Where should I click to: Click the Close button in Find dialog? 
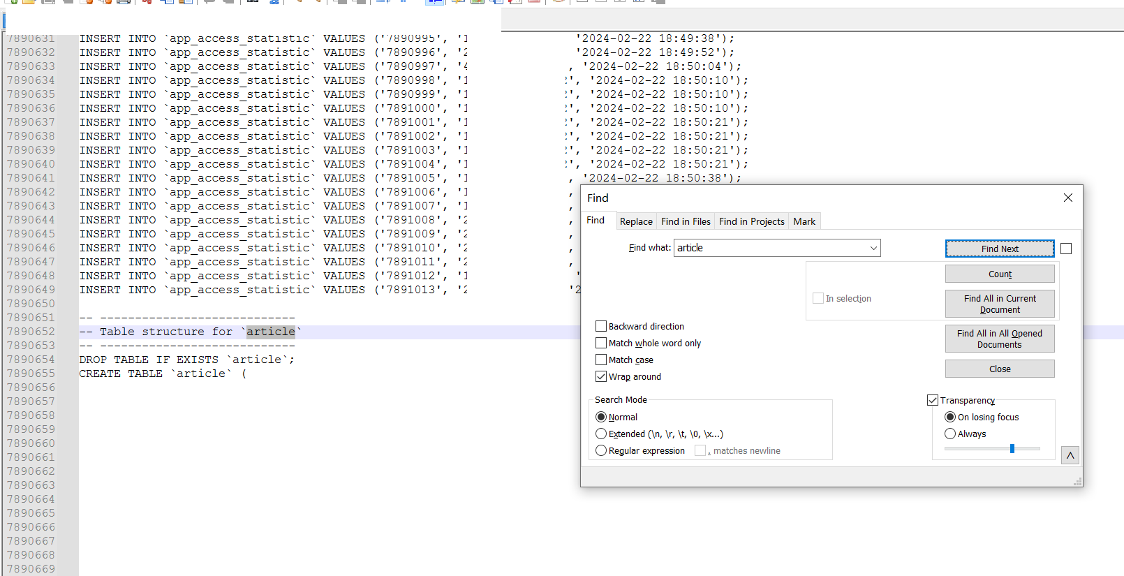click(x=1000, y=369)
